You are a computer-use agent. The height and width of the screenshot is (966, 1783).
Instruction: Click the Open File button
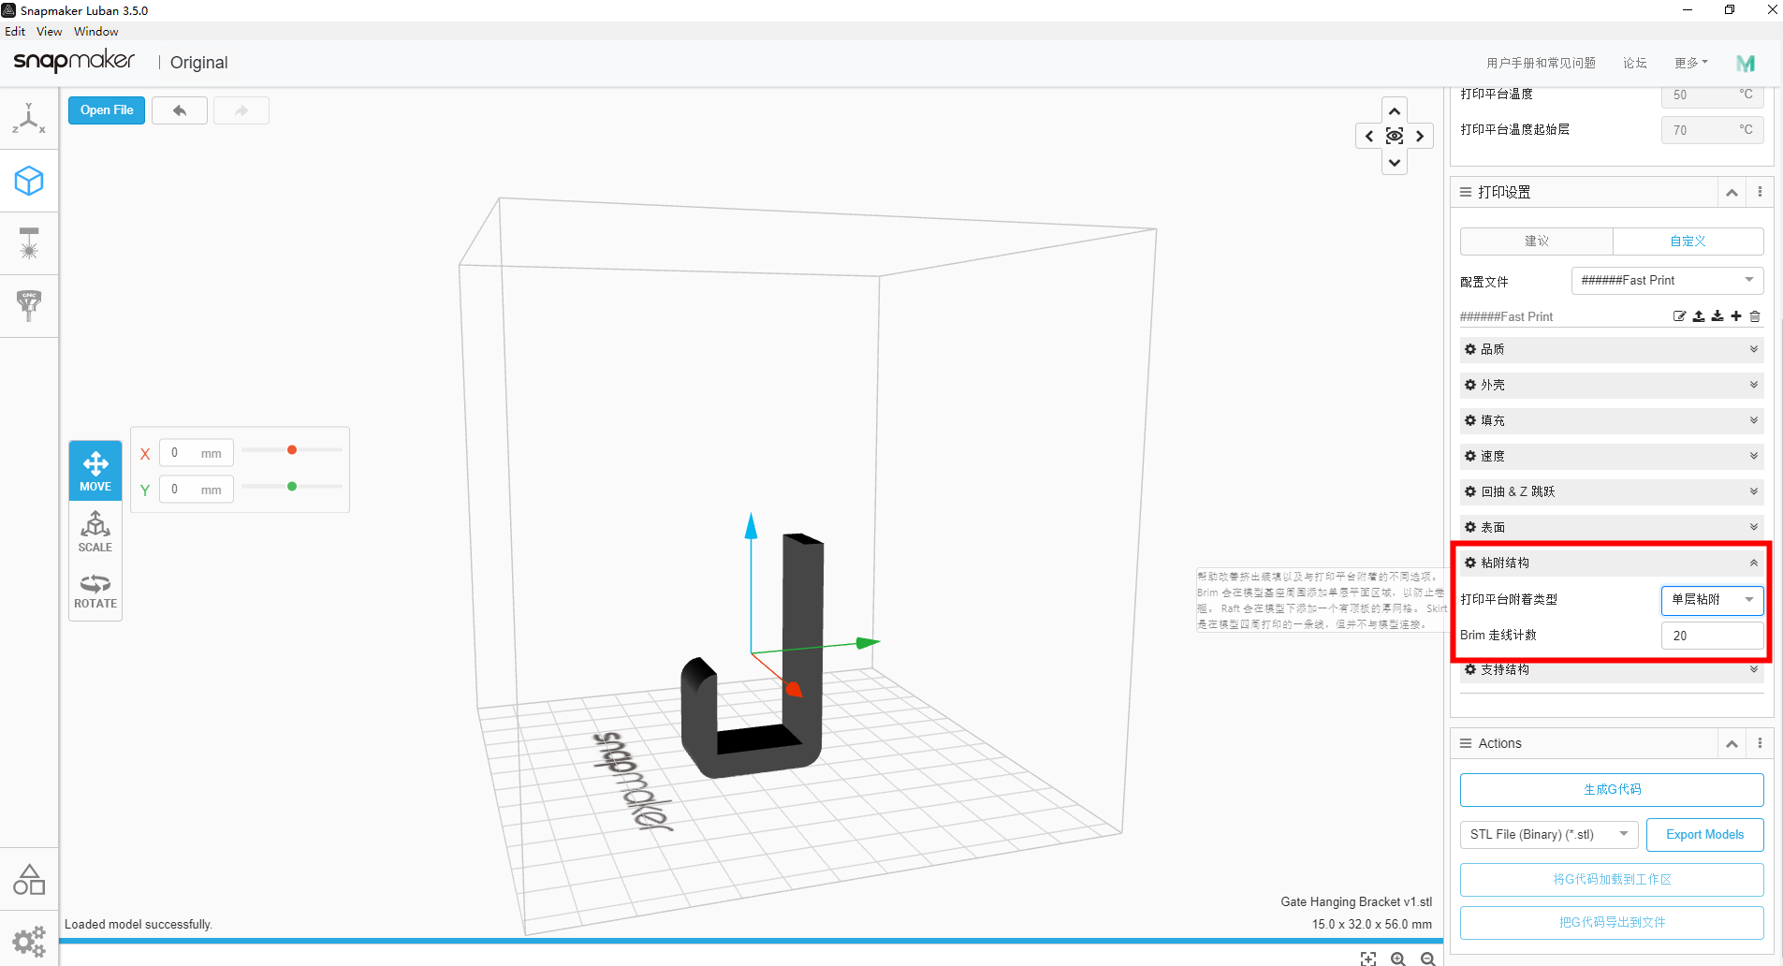point(107,110)
